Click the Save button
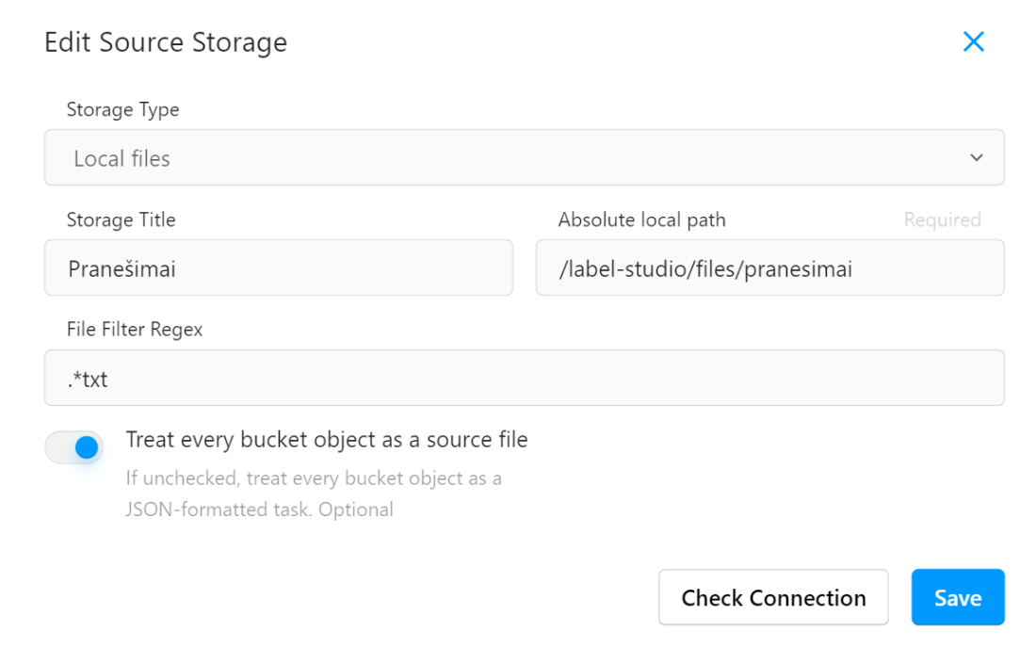The height and width of the screenshot is (664, 1036). tap(958, 597)
